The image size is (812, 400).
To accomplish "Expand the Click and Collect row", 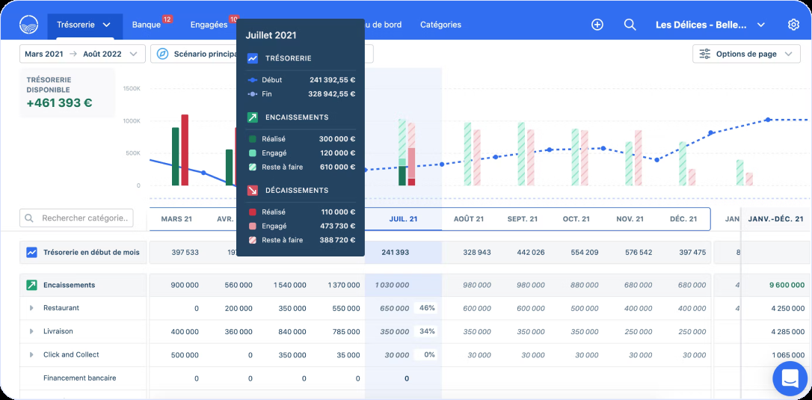I will [31, 355].
